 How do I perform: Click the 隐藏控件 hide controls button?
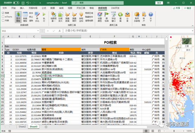click(x=89, y=17)
